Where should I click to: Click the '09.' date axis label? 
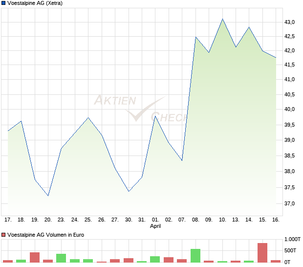[x=209, y=220]
